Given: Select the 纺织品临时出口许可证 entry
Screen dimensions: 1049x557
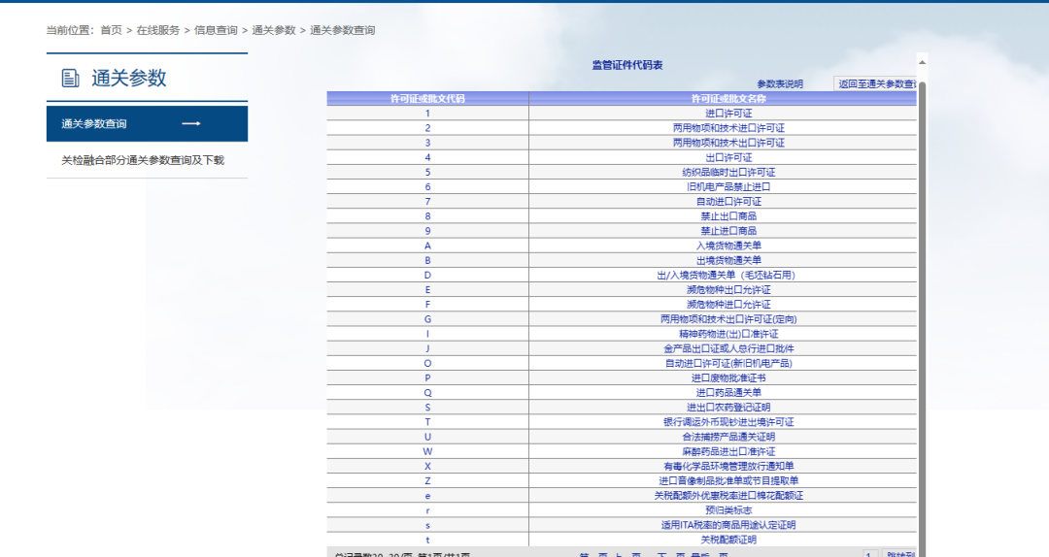Looking at the screenshot, I should point(728,172).
